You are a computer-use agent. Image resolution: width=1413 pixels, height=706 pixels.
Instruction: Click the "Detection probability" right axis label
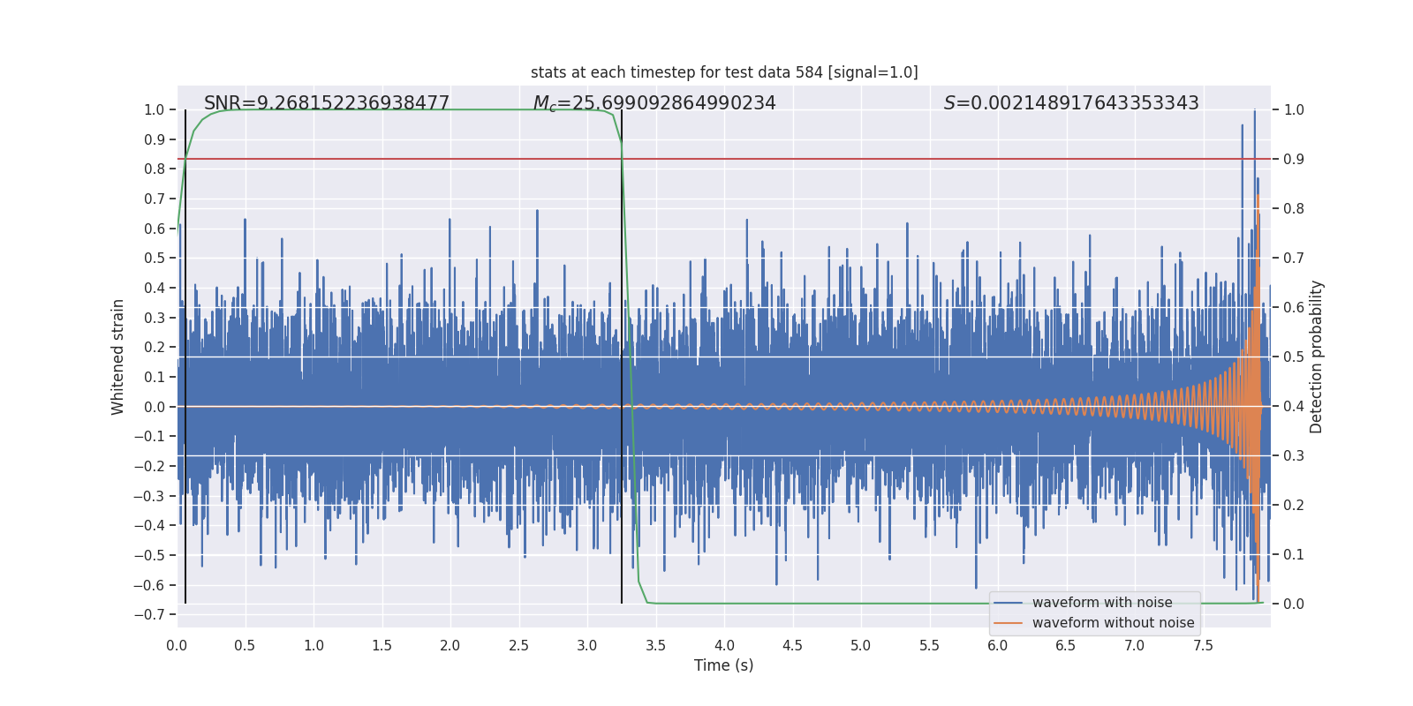[1317, 357]
